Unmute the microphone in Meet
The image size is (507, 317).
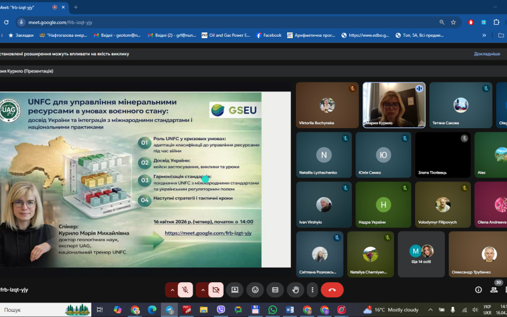pos(185,290)
